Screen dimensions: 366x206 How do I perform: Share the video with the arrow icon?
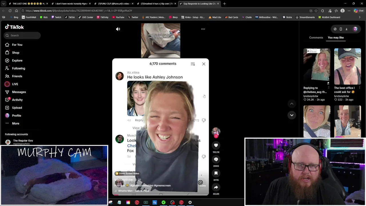click(x=216, y=187)
